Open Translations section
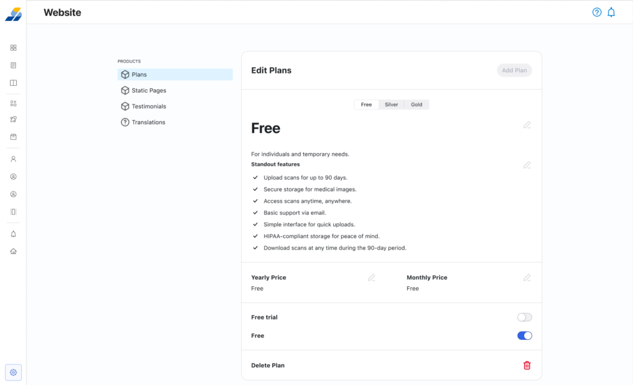Screen dimensions: 633x385 (x=148, y=122)
